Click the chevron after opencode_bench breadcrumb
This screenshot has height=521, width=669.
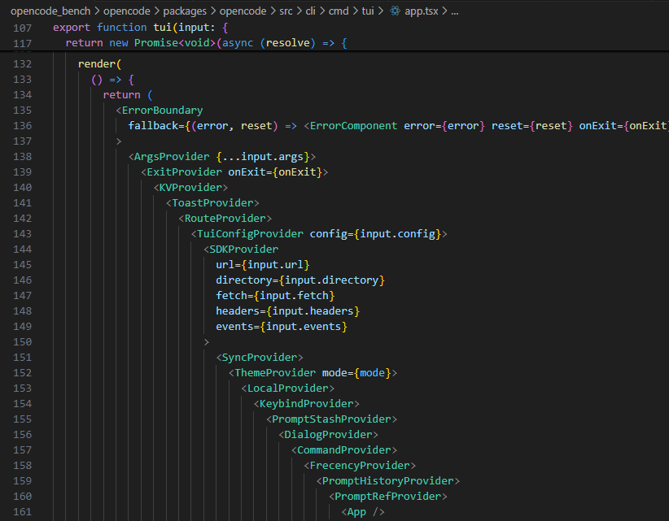[97, 11]
